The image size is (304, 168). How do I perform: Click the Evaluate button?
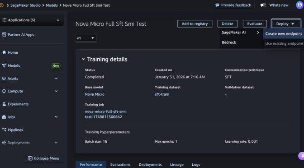[255, 24]
